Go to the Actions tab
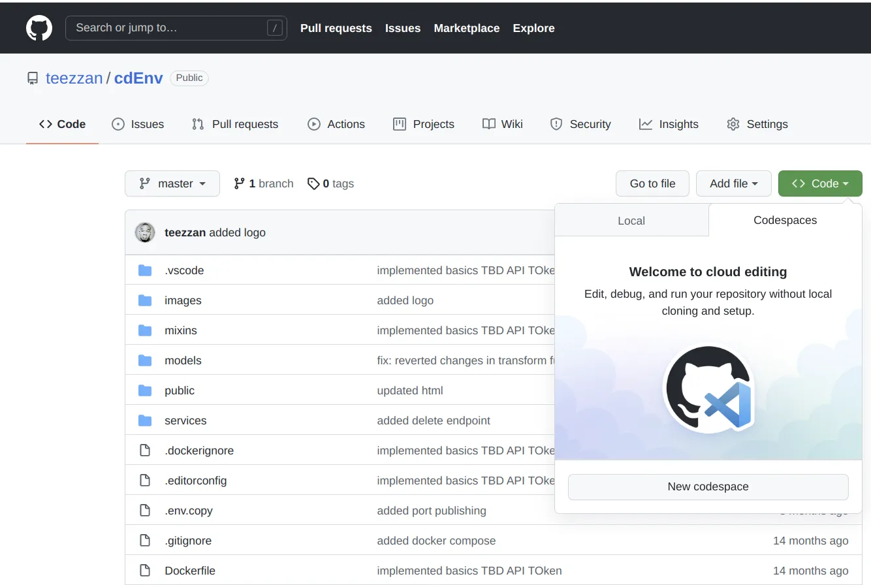Viewport: 871px width, 585px height. pos(336,124)
